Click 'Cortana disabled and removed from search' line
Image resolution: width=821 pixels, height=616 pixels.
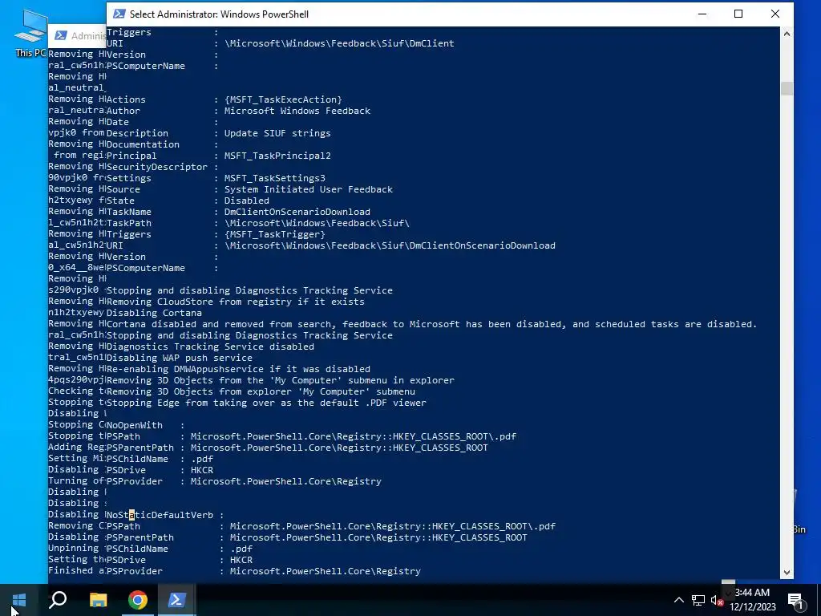pyautogui.click(x=431, y=324)
